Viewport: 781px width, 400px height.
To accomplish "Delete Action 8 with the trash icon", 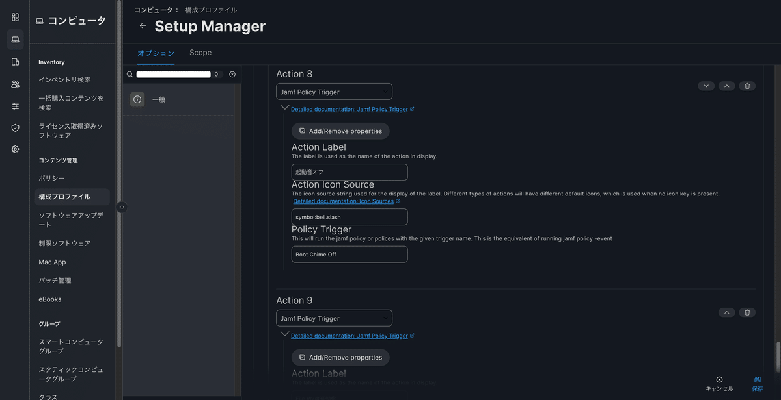I will [x=747, y=85].
